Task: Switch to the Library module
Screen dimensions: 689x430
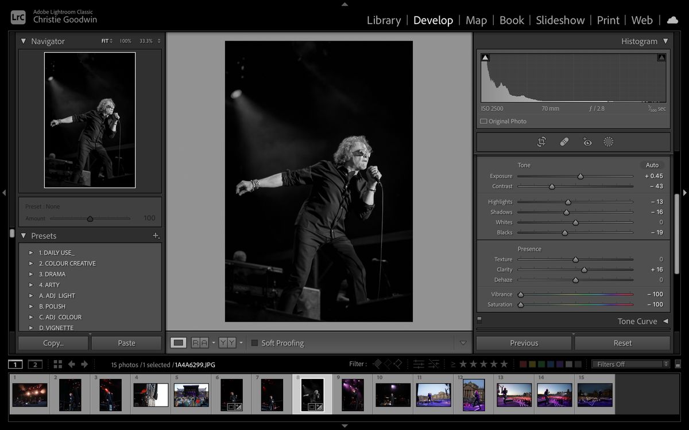Action: (x=384, y=20)
